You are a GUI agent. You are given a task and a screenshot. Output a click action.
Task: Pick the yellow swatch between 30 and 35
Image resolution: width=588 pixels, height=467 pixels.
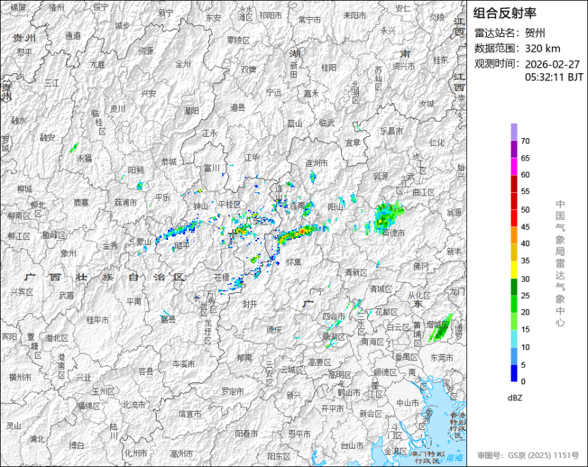click(513, 269)
